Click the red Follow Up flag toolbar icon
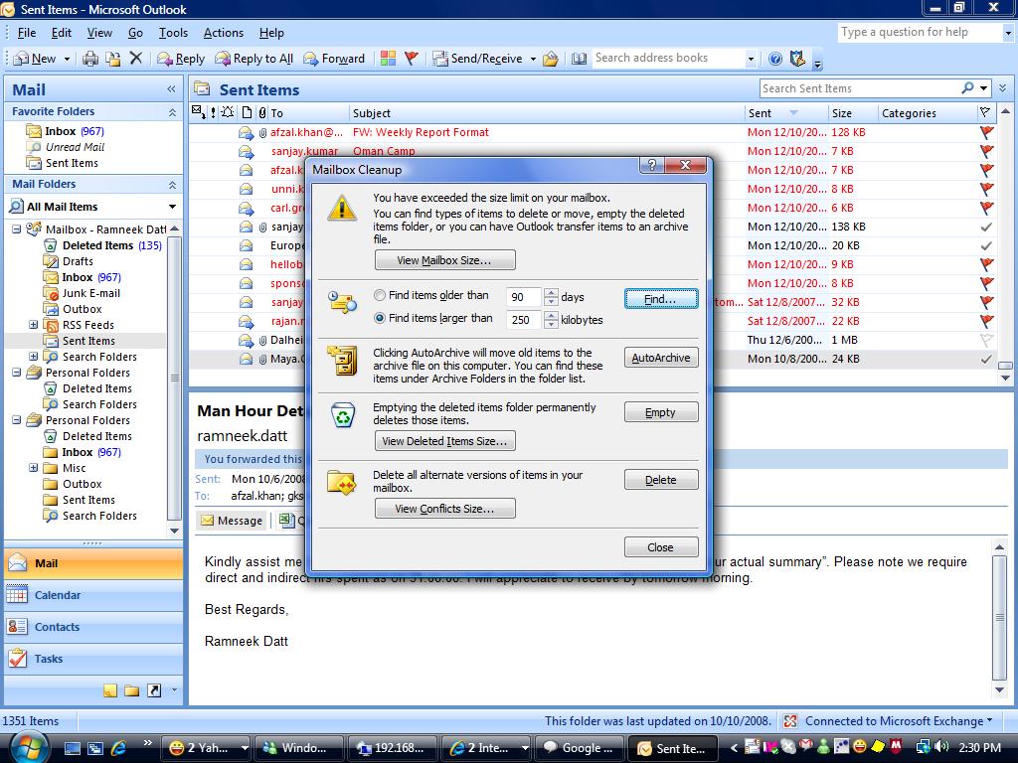 click(x=411, y=58)
